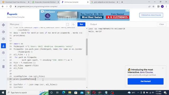Click the Dawlance ad banner

coord(84,15)
